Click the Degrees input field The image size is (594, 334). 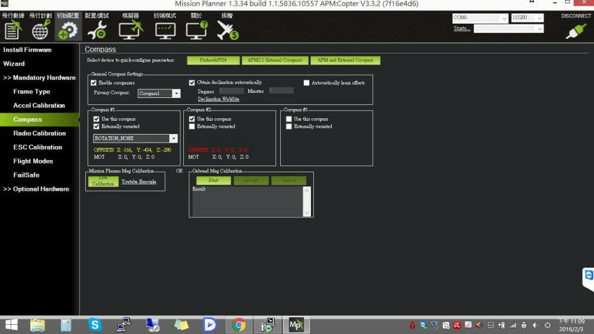click(x=231, y=91)
